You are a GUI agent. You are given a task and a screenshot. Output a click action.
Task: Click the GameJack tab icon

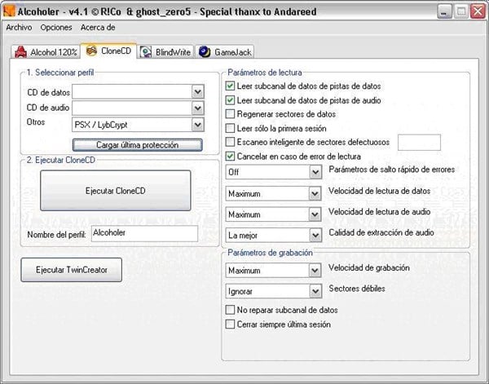[x=205, y=52]
